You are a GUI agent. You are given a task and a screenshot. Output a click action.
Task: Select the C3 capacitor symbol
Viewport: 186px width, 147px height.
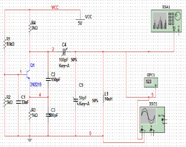[48, 115]
